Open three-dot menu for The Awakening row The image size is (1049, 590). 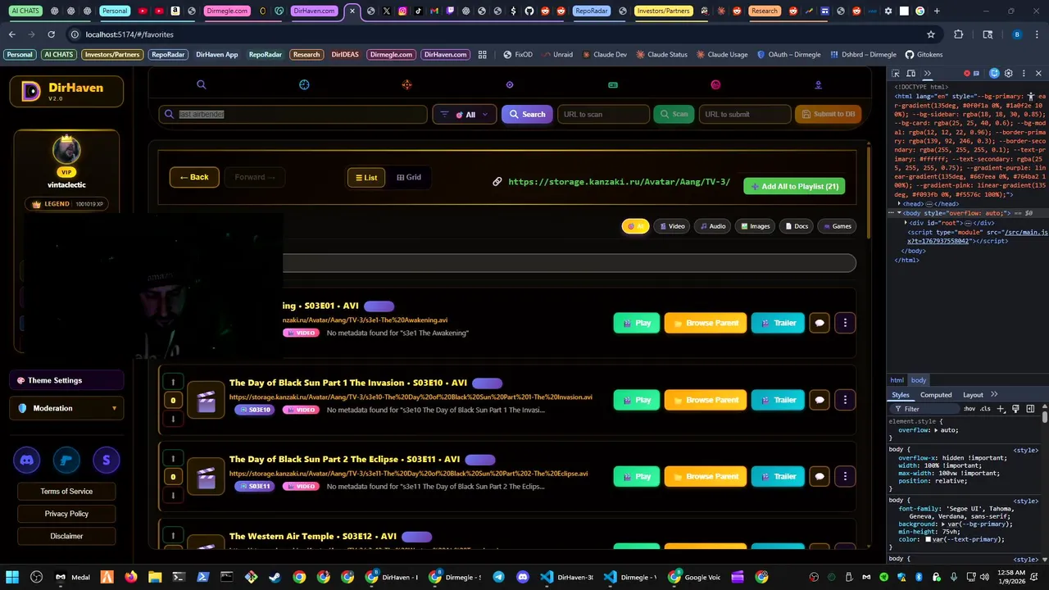(845, 323)
